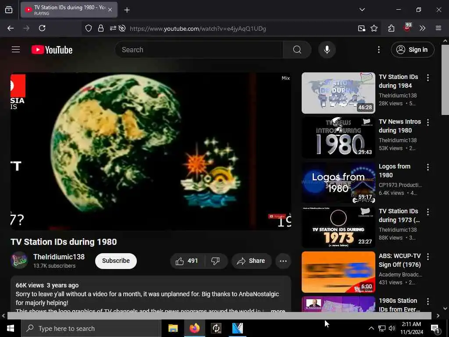
Task: Open more actions ellipsis under video
Action: [283, 261]
